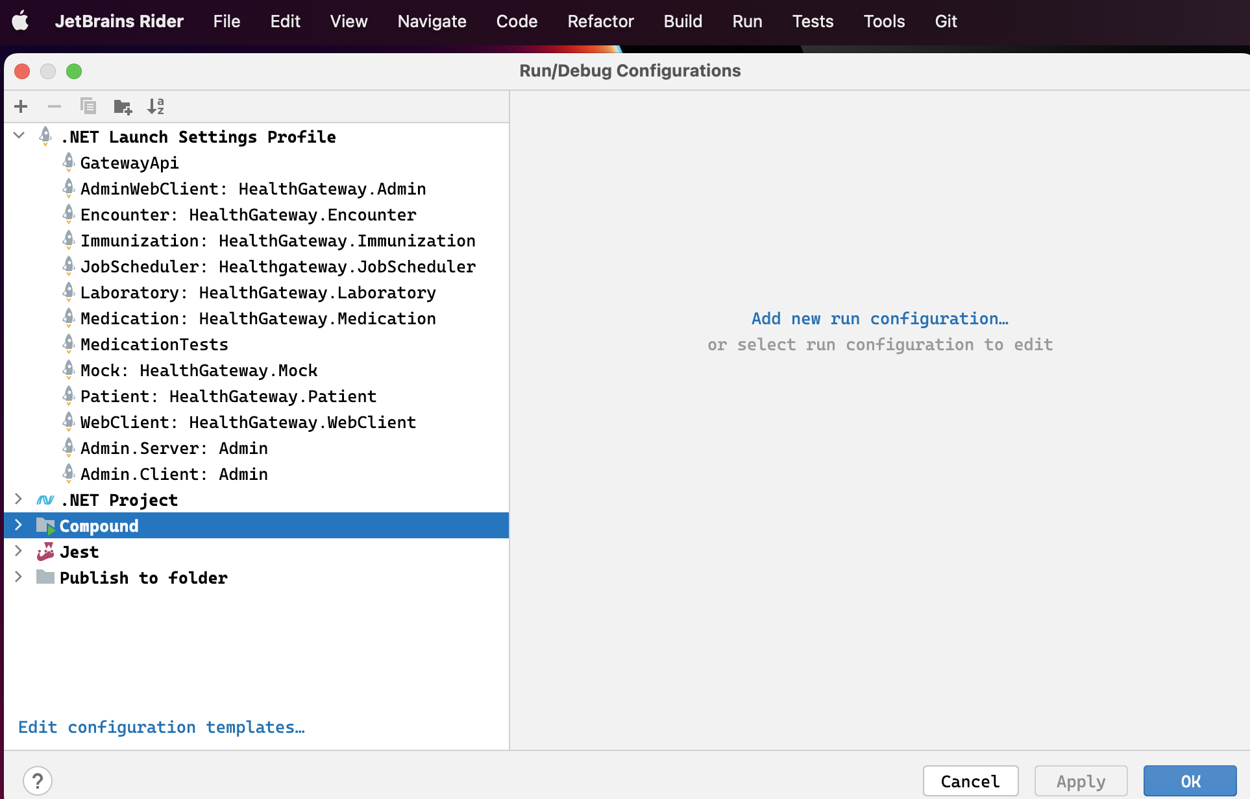Screen dimensions: 1250x799
Task: Click the rocket icon beside JobScheduler
Action: (x=69, y=266)
